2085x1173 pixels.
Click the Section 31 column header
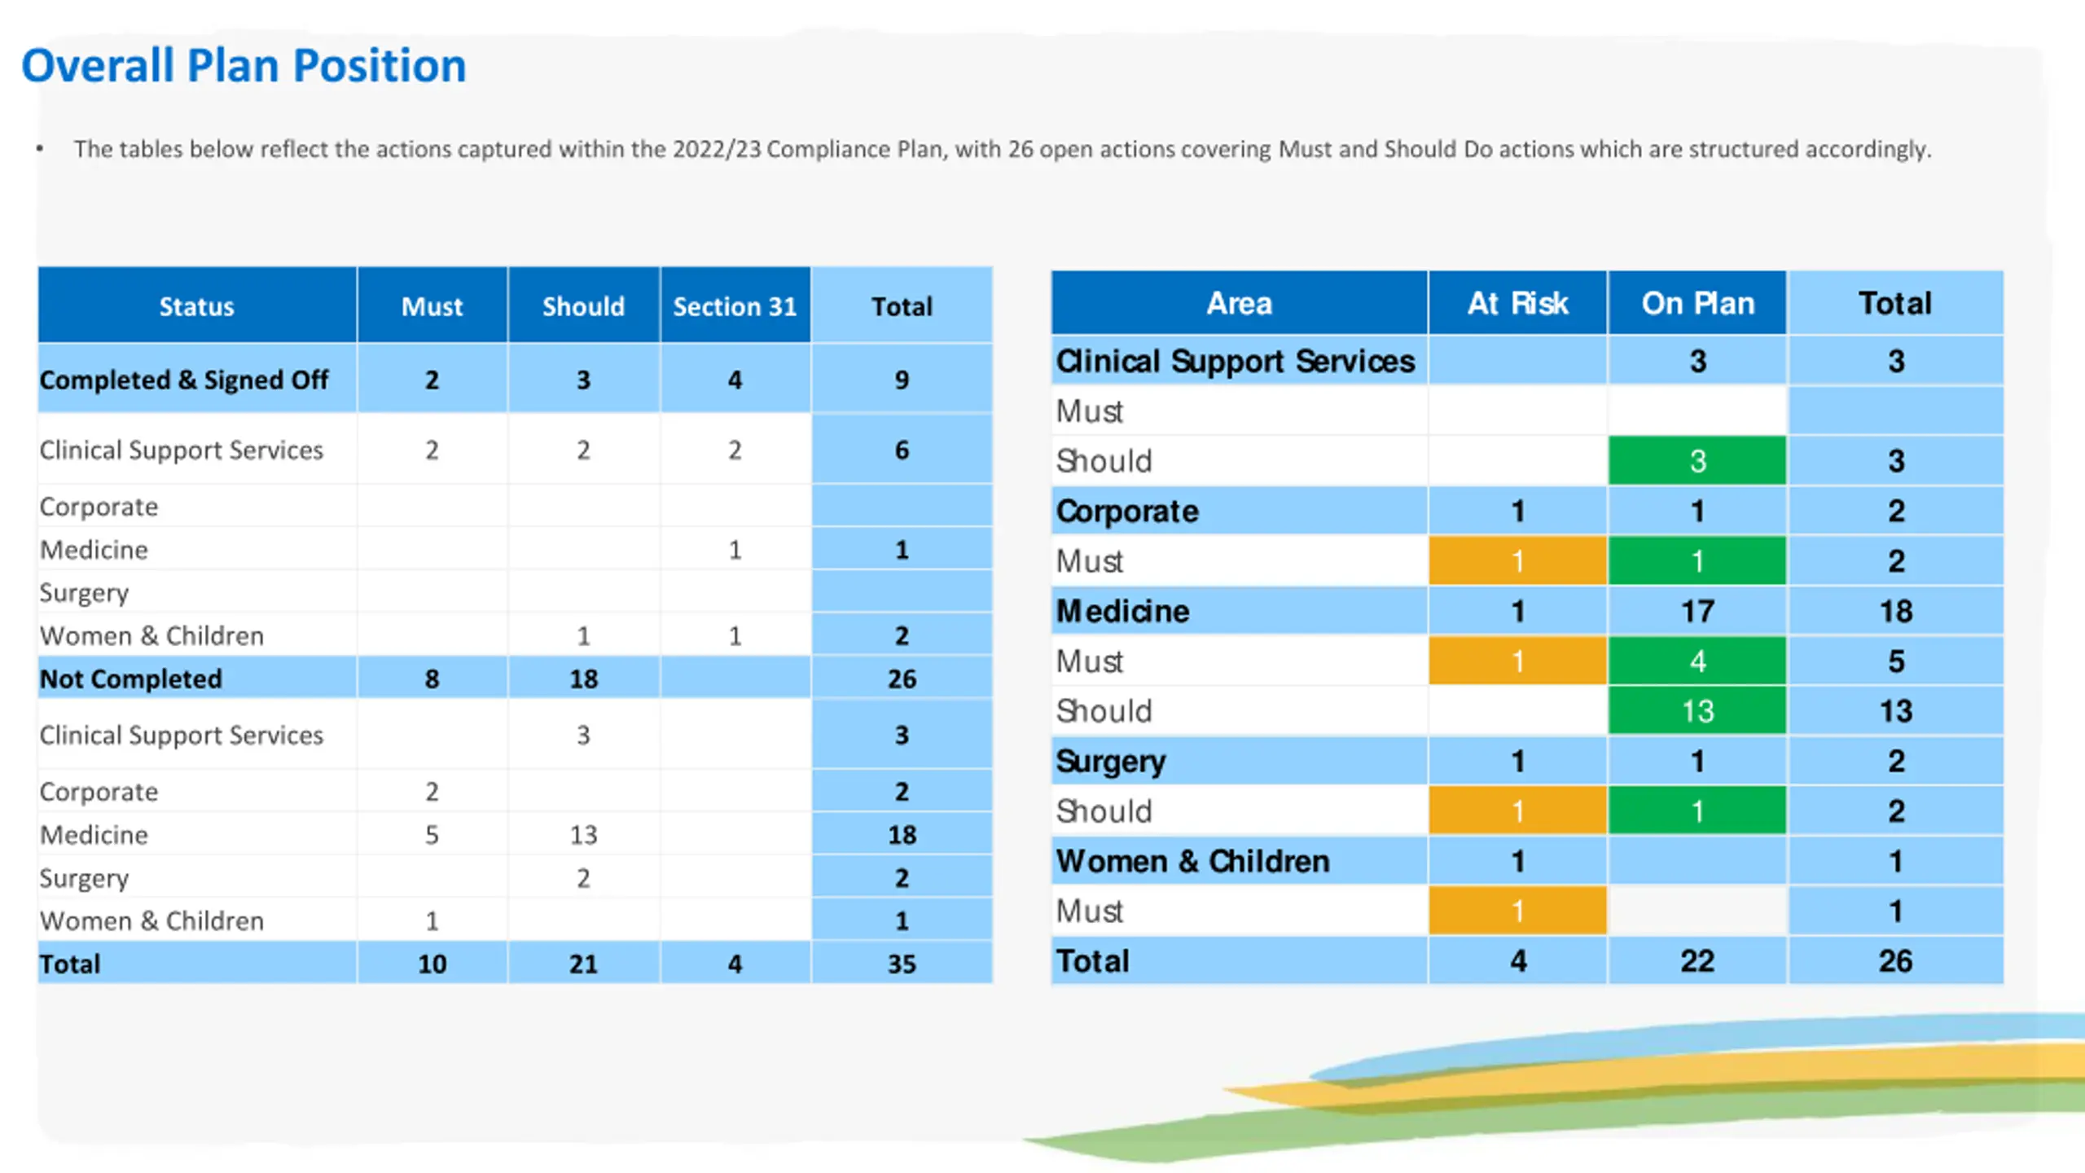click(735, 305)
